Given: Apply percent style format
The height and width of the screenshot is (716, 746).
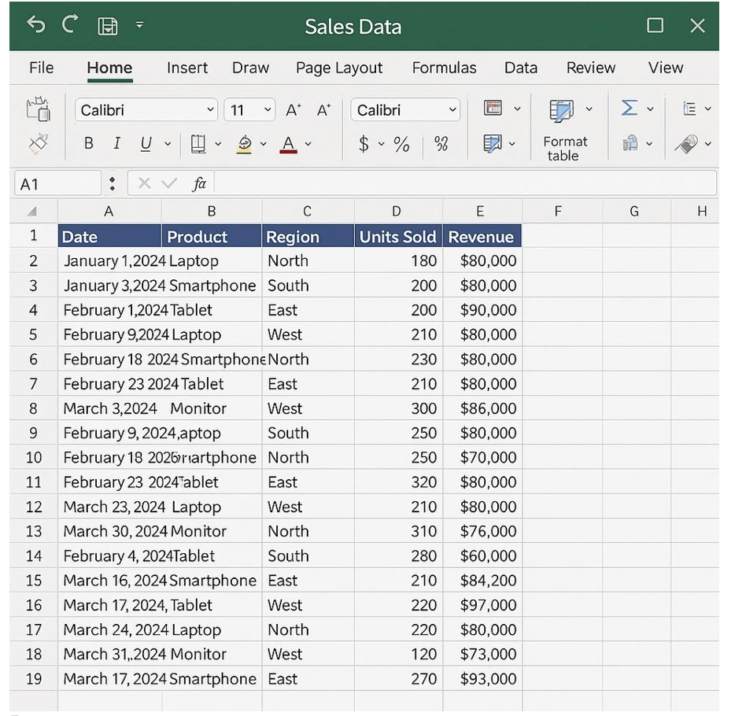Looking at the screenshot, I should tap(401, 144).
